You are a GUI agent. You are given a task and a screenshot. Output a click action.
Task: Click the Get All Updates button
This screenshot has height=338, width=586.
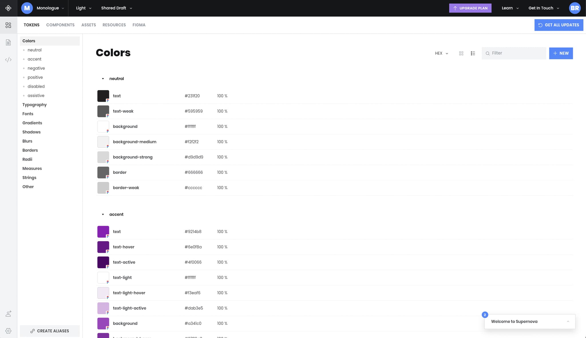tap(559, 25)
